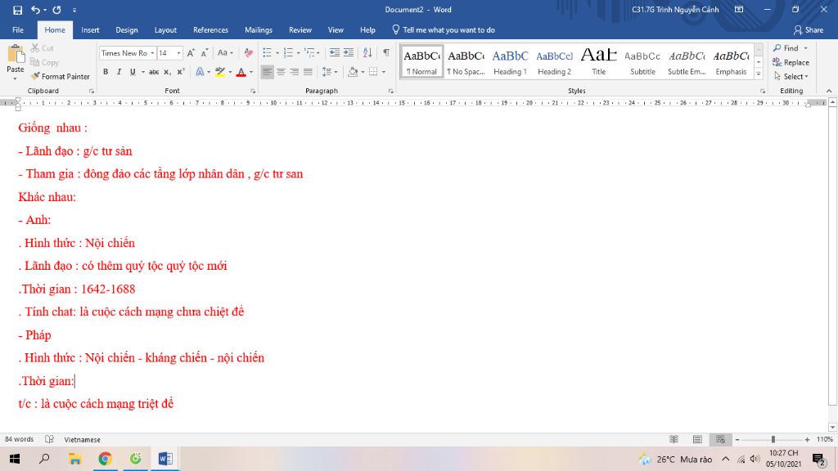The image size is (838, 471).
Task: Click the Redo/Repeat icon
Action: pyautogui.click(x=56, y=10)
